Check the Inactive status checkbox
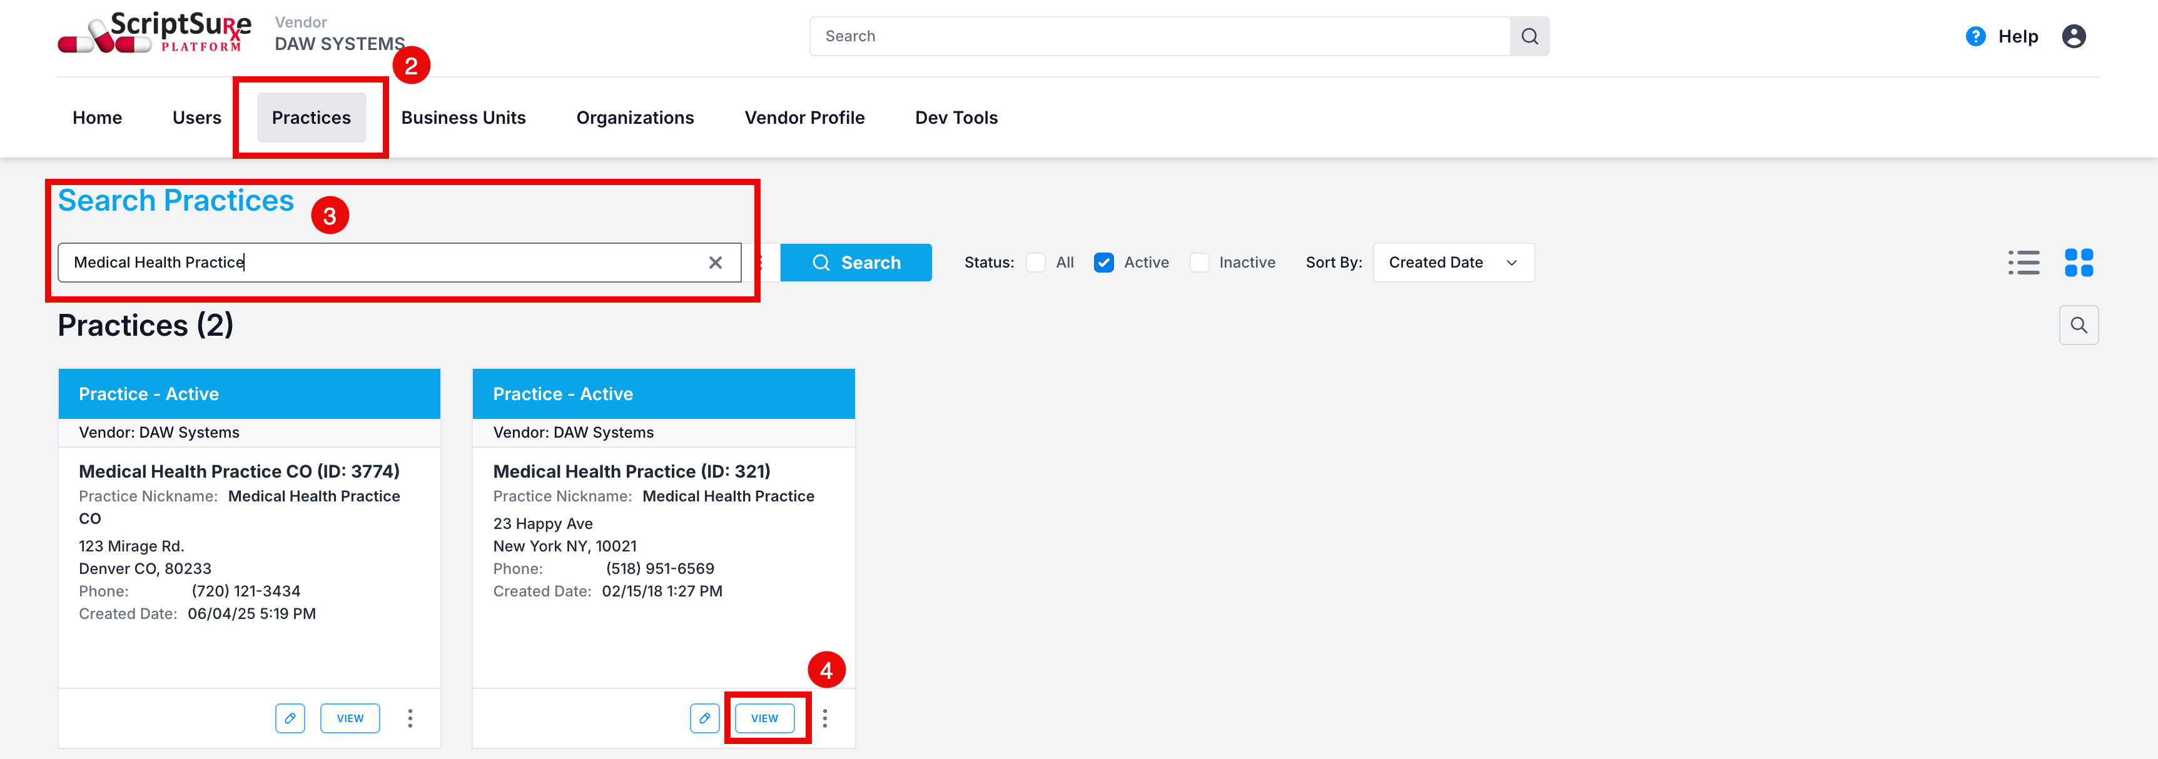 point(1200,262)
